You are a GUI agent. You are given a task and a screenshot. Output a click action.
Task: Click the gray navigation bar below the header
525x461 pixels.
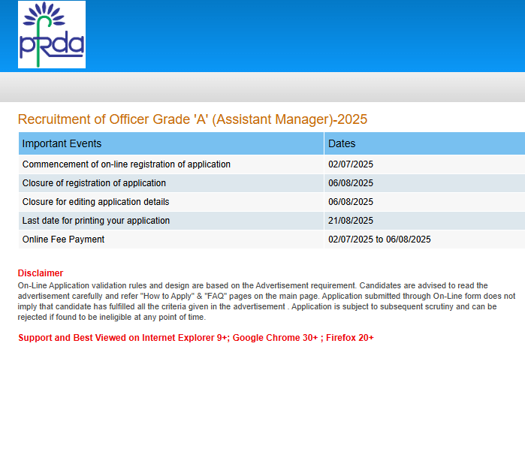(x=263, y=87)
